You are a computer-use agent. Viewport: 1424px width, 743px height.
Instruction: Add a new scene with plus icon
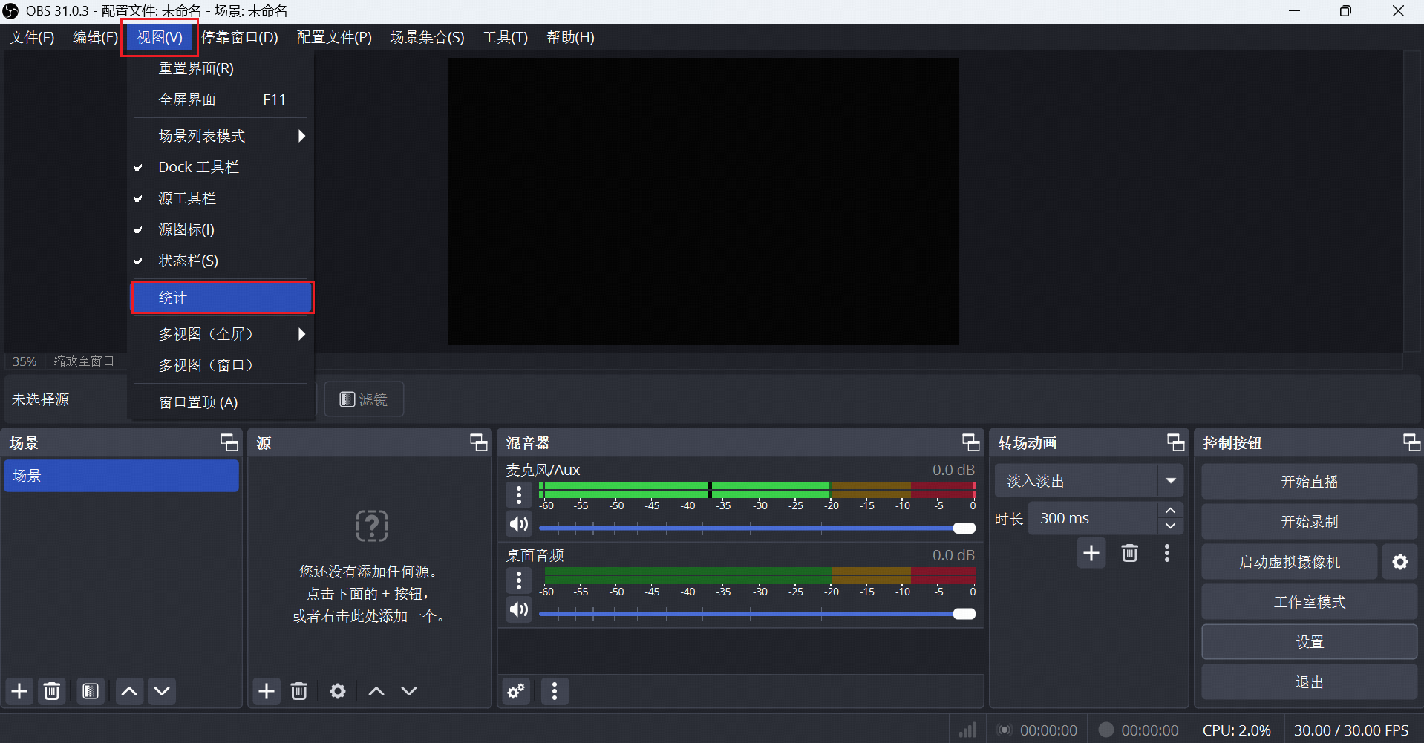19,691
